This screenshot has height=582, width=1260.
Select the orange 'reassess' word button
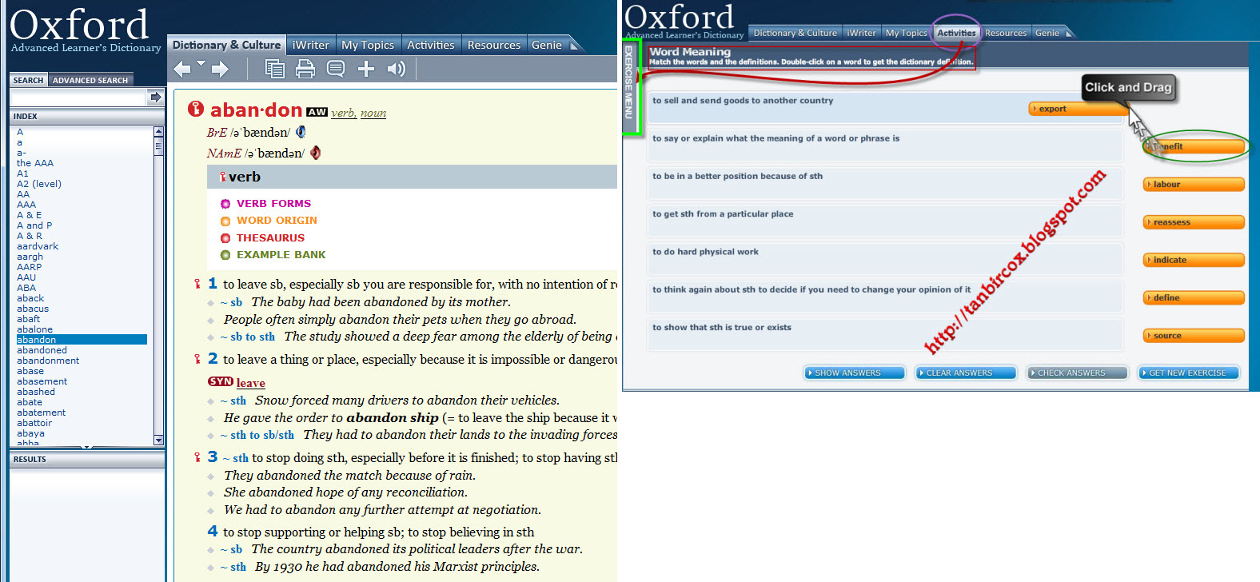click(x=1194, y=222)
